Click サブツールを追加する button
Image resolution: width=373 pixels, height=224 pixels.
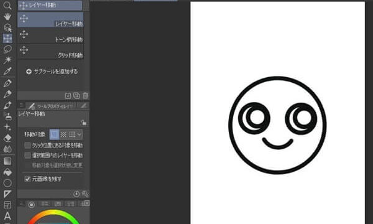tap(52, 72)
